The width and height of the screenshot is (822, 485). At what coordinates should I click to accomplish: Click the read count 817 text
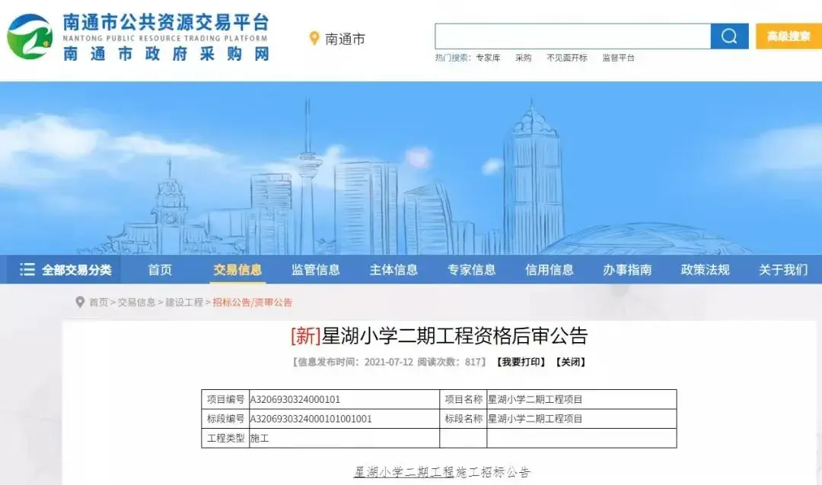point(473,362)
